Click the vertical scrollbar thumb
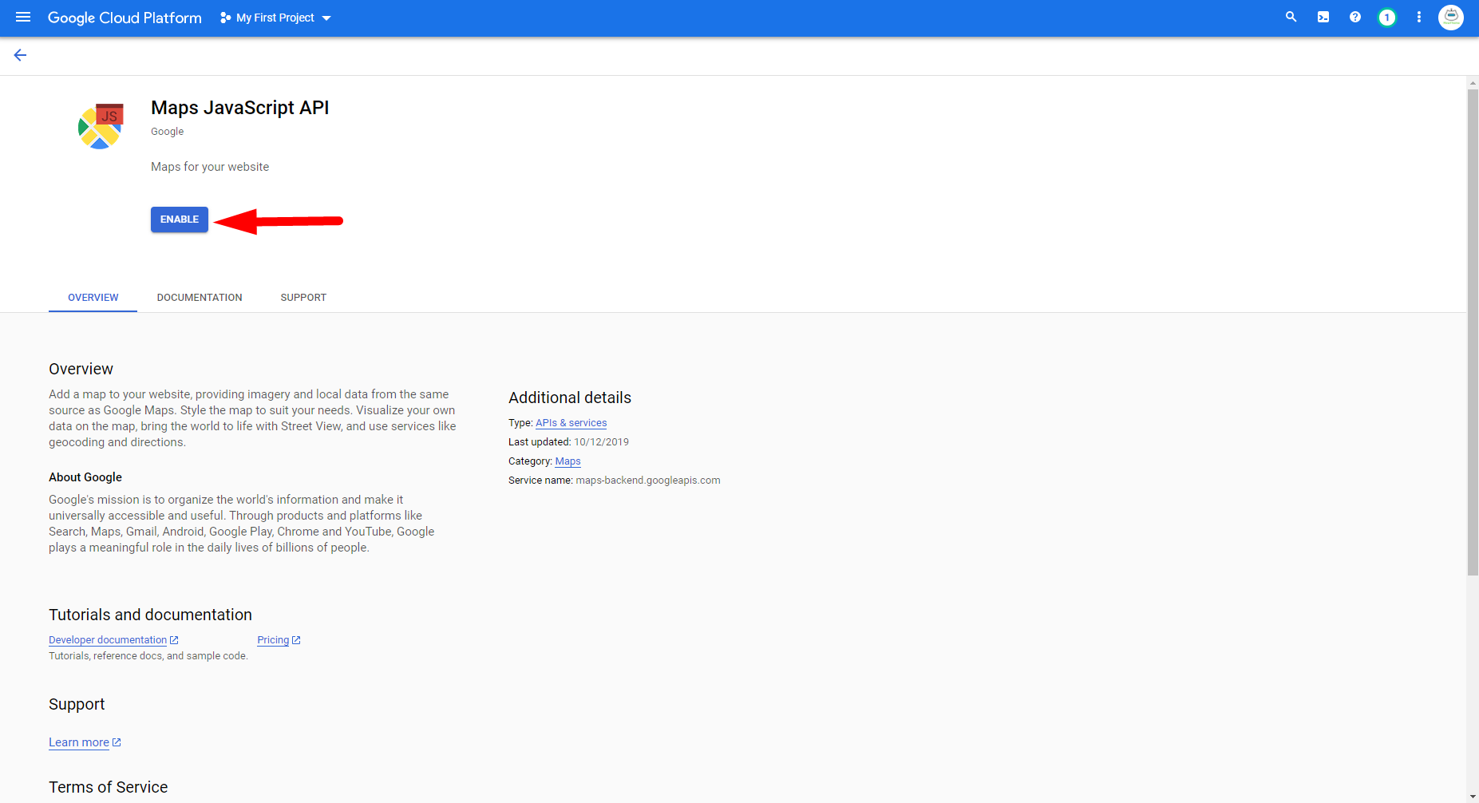 (x=1473, y=332)
